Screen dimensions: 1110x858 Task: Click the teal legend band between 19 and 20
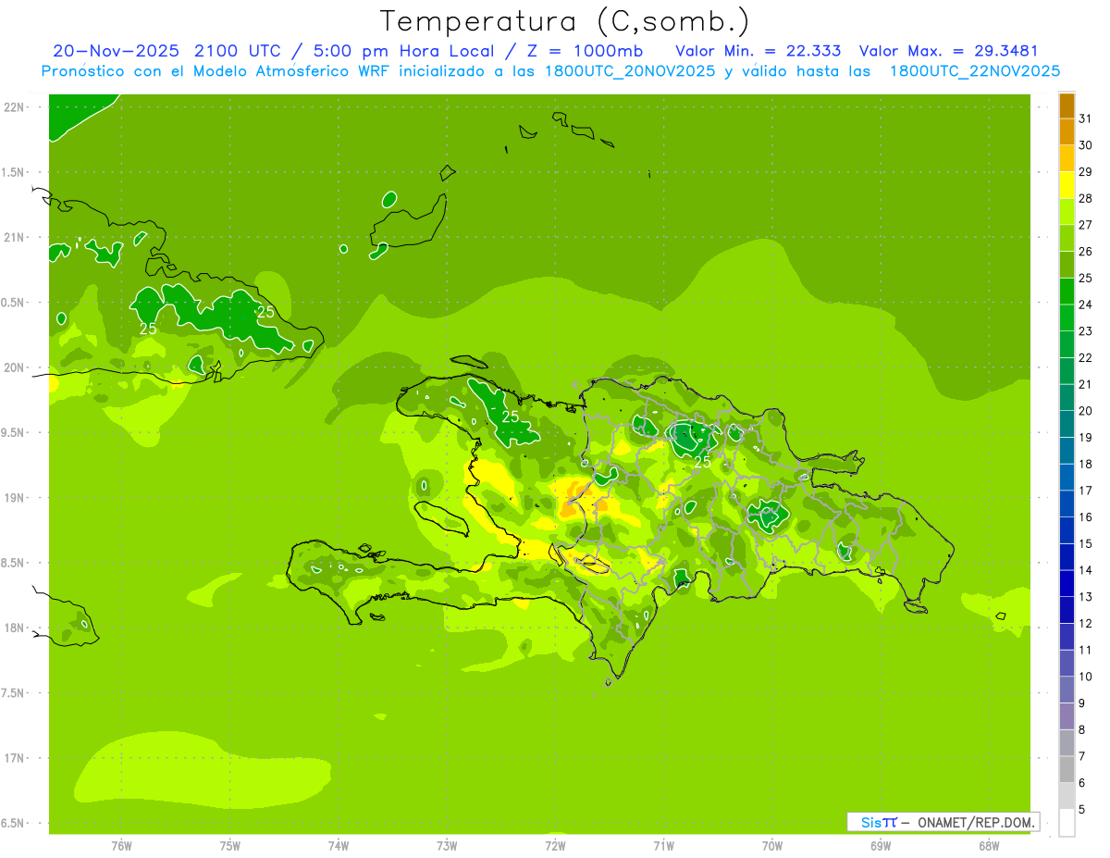point(1067,424)
